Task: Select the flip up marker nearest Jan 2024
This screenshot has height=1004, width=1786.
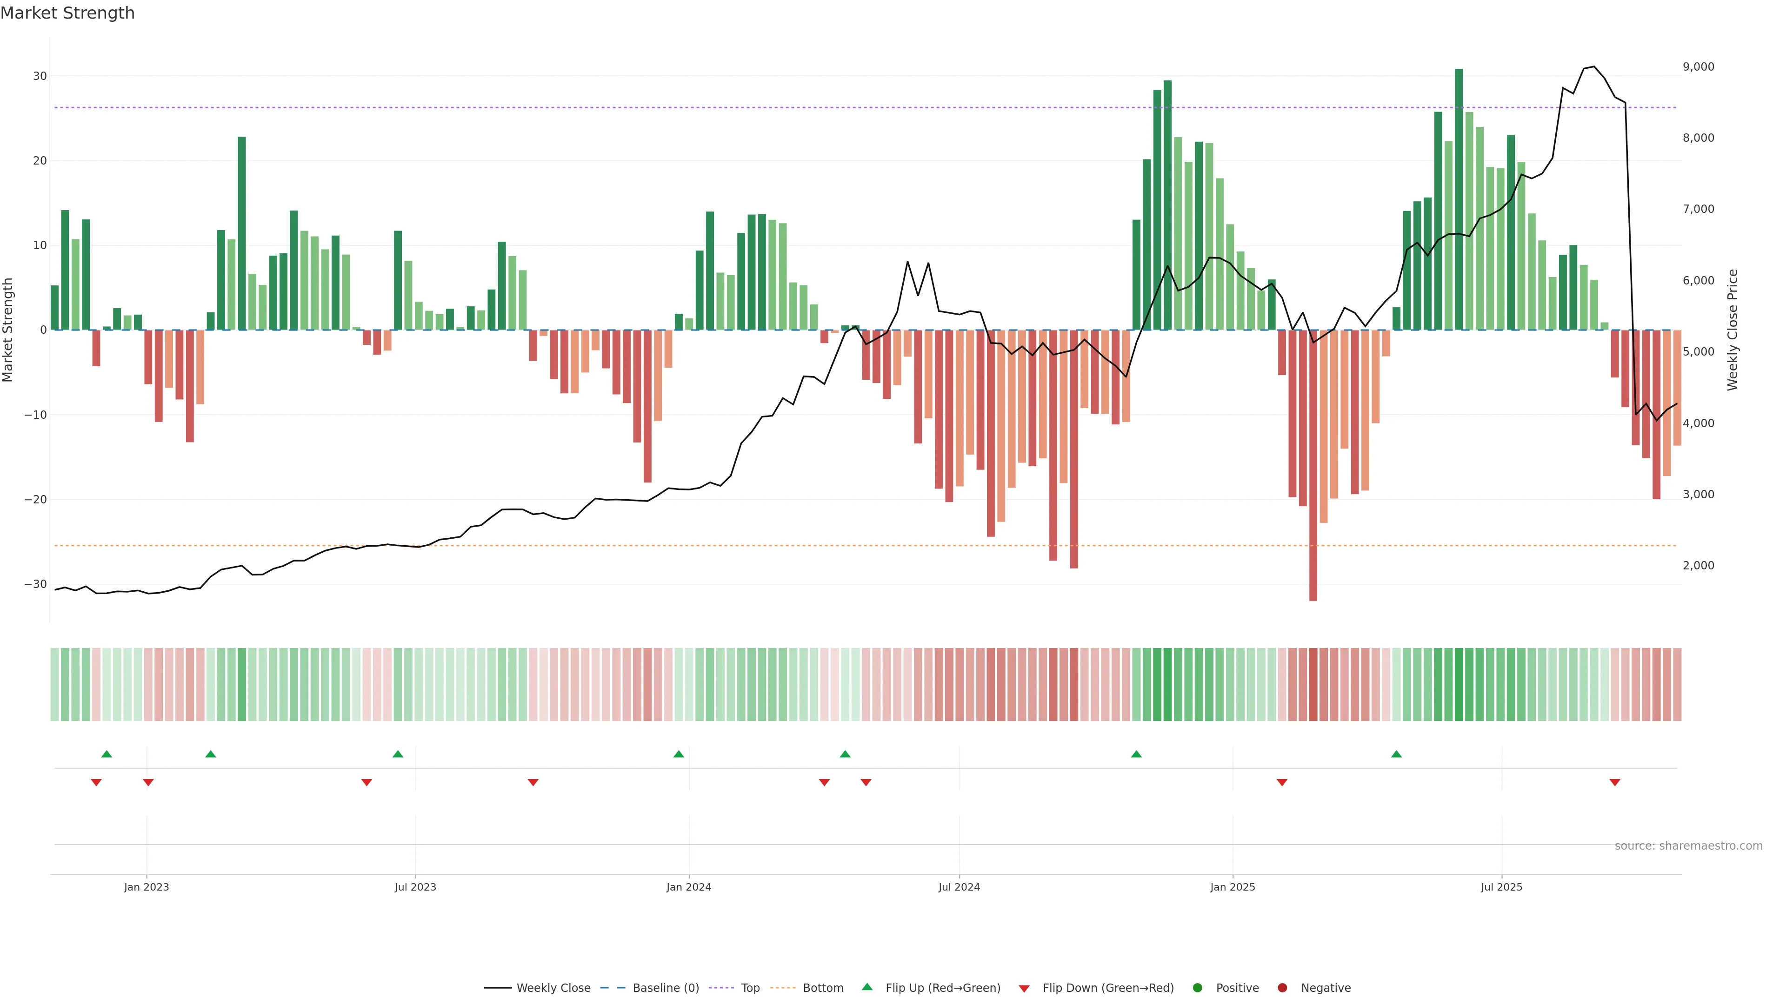Action: tap(679, 754)
